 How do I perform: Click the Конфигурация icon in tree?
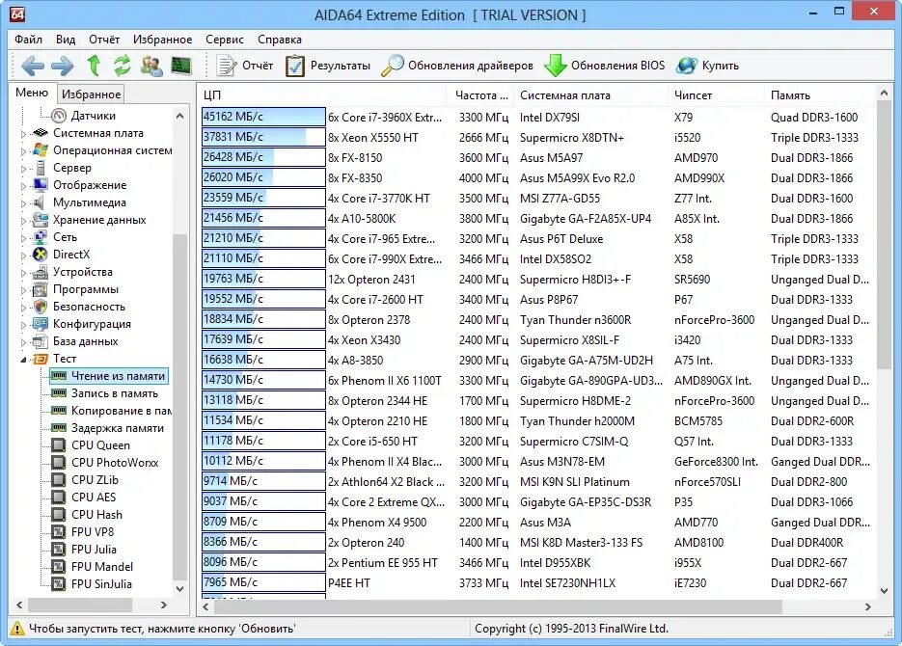tap(41, 324)
